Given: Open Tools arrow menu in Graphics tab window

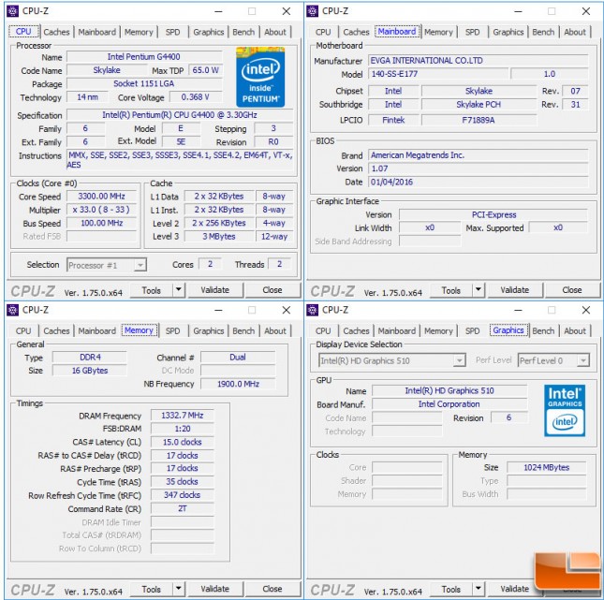Looking at the screenshot, I should pyautogui.click(x=479, y=589).
